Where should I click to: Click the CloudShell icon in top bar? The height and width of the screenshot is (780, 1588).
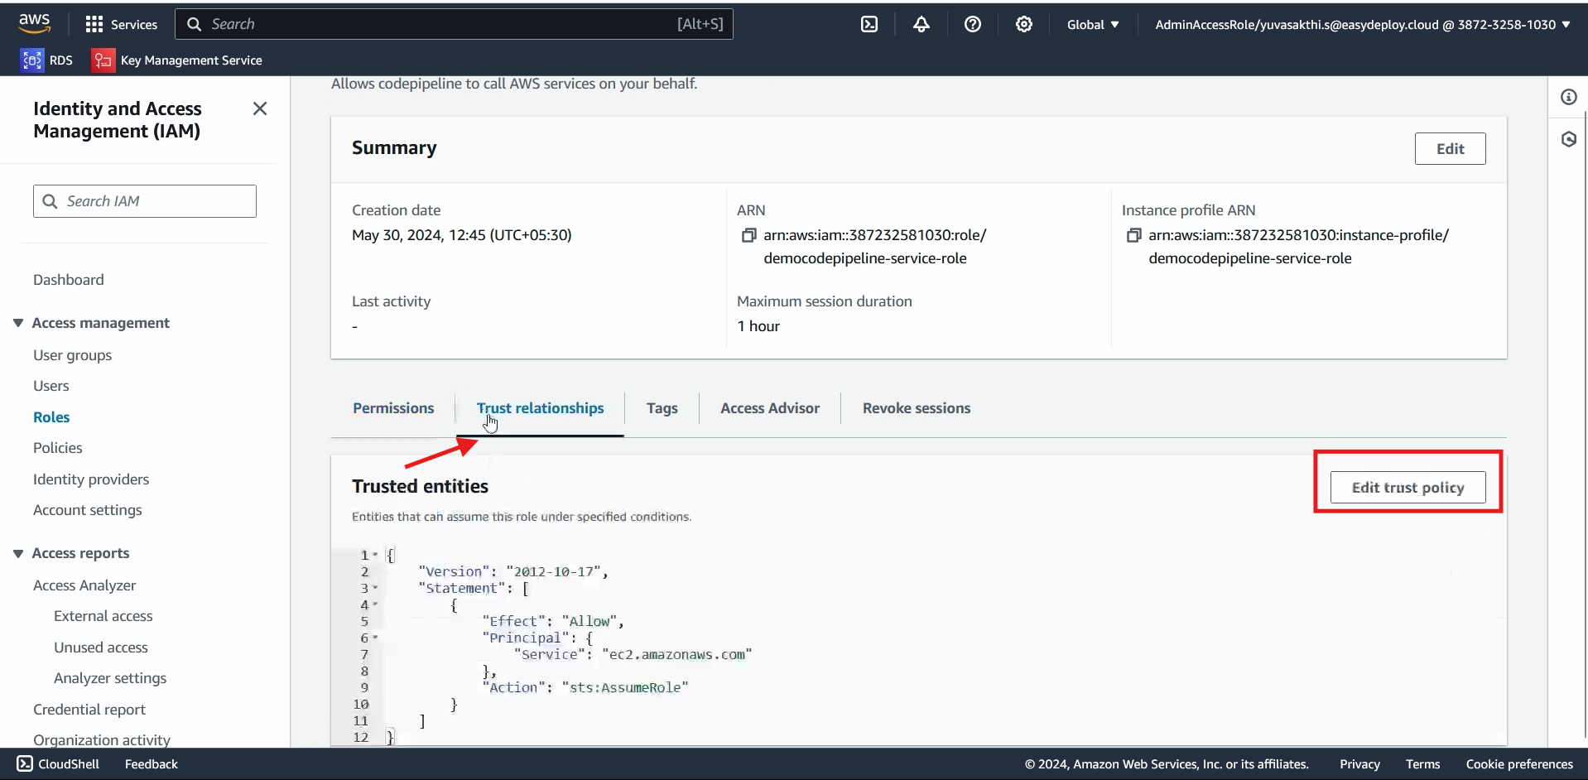869,24
